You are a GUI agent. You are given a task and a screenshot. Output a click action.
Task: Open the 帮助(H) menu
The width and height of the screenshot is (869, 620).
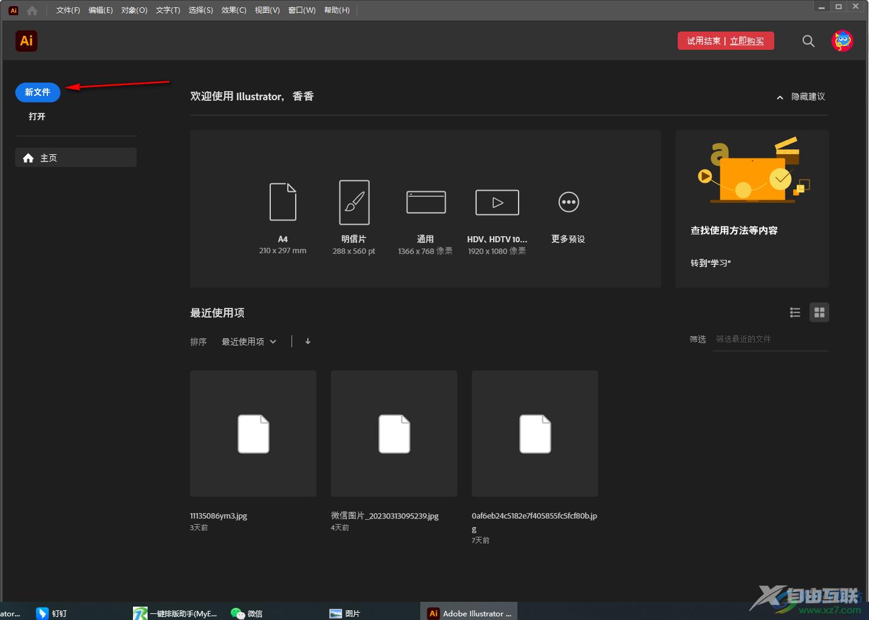pyautogui.click(x=337, y=10)
